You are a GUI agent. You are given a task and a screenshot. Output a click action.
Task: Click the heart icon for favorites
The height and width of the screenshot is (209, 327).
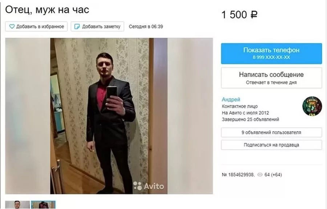pyautogui.click(x=12, y=27)
